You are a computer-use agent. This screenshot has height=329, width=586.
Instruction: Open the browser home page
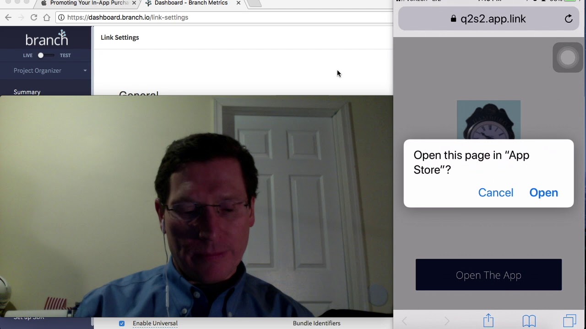tap(47, 17)
